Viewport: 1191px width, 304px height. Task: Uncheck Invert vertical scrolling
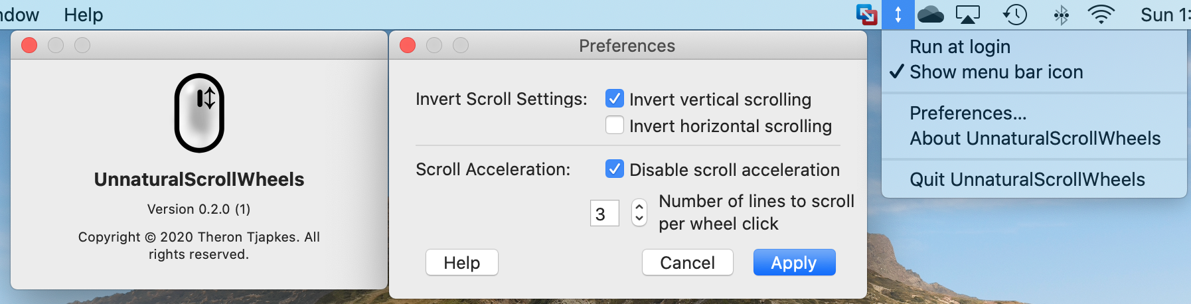615,99
